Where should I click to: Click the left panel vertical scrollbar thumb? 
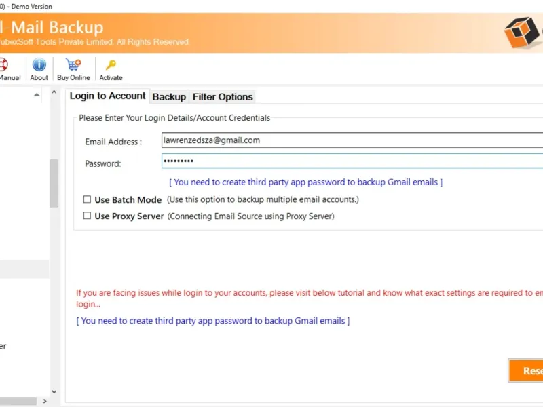(54, 183)
